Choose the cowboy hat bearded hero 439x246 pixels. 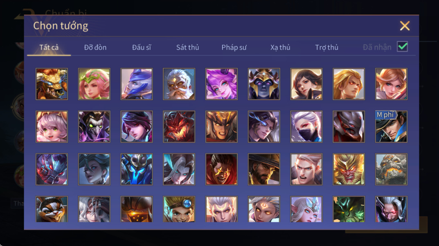[x=264, y=169]
